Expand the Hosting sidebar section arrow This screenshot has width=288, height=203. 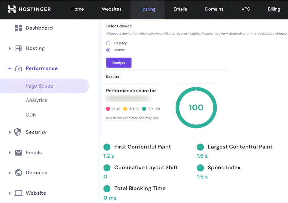click(10, 48)
